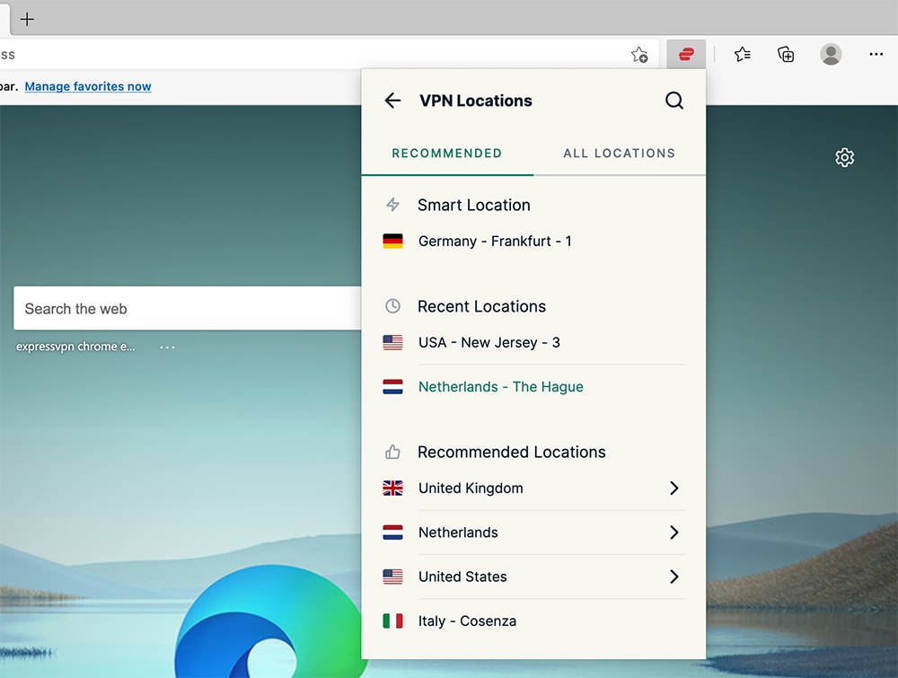
Task: Open quick links three-dot menu
Action: [167, 347]
